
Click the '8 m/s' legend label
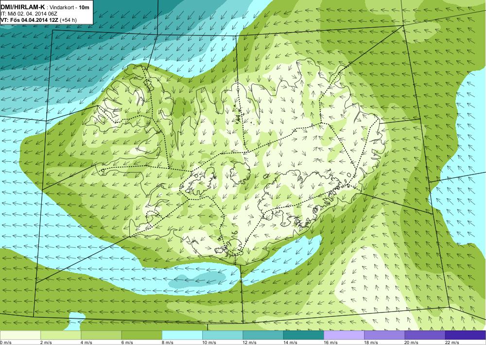point(168,343)
